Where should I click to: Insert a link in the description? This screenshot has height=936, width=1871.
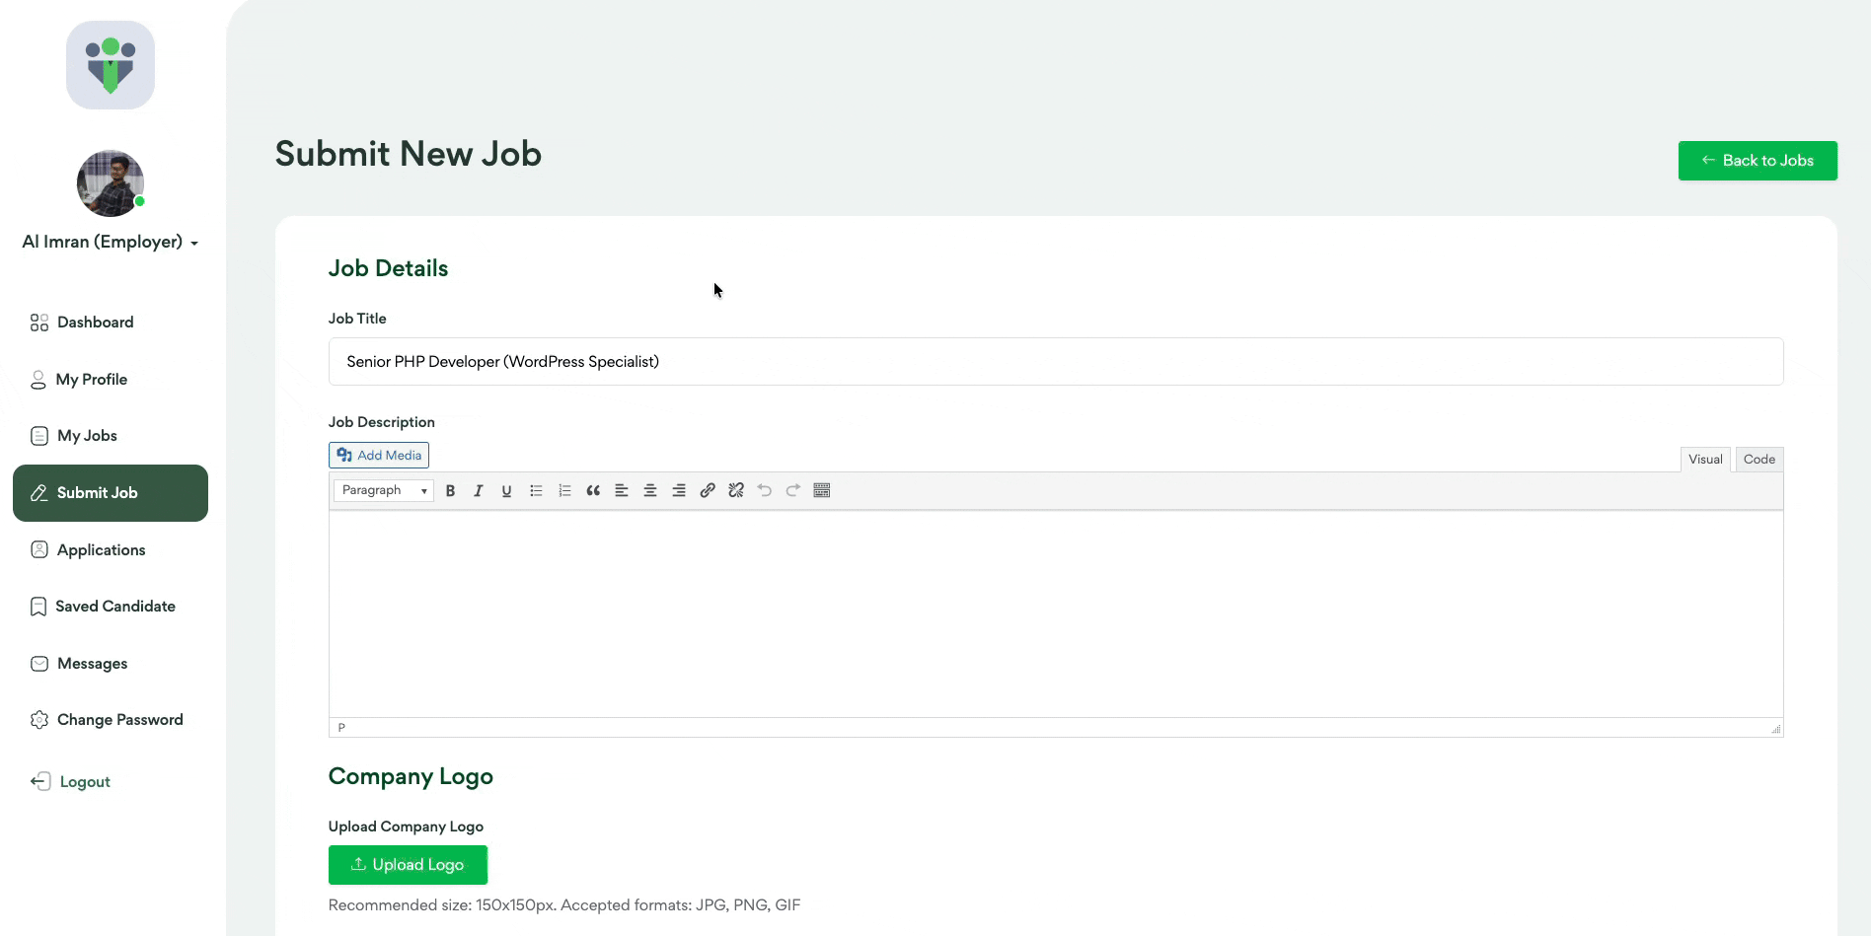[708, 491]
